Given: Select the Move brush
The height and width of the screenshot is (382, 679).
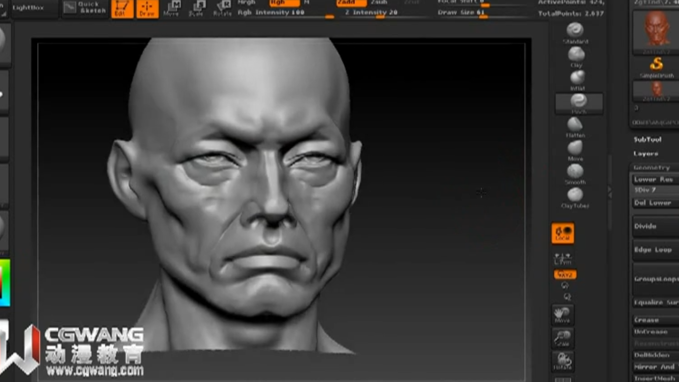Looking at the screenshot, I should 575,151.
